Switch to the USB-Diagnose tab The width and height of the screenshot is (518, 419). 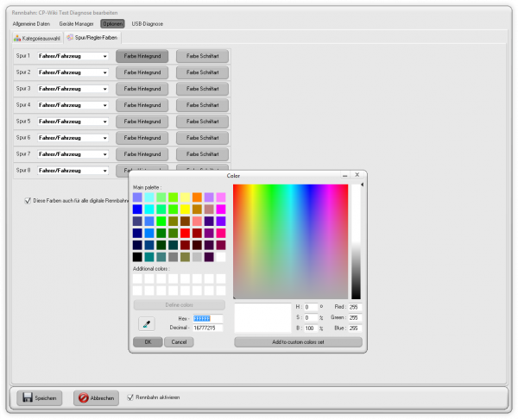tap(148, 23)
